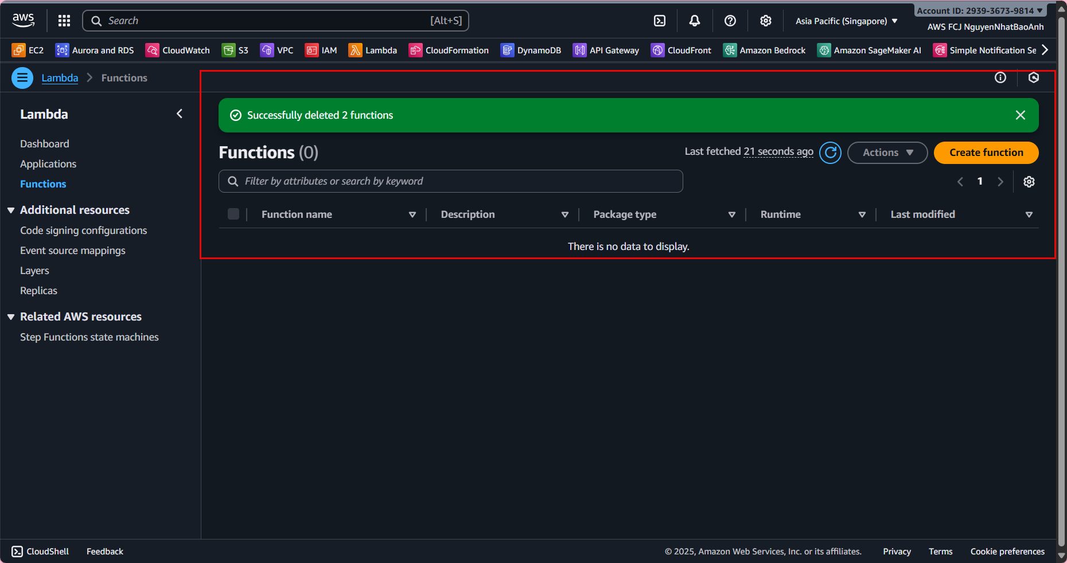Image resolution: width=1067 pixels, height=563 pixels.
Task: Open Aurora and RDS shortcut
Action: coord(95,50)
